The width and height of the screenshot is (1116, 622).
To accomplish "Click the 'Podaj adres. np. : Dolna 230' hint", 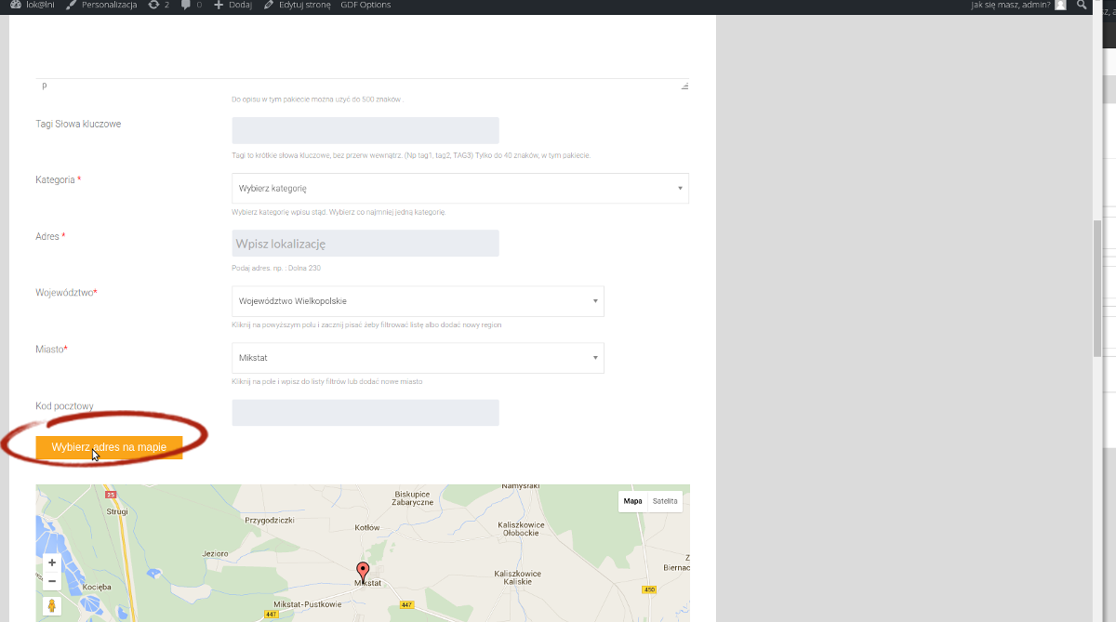I will (x=276, y=268).
